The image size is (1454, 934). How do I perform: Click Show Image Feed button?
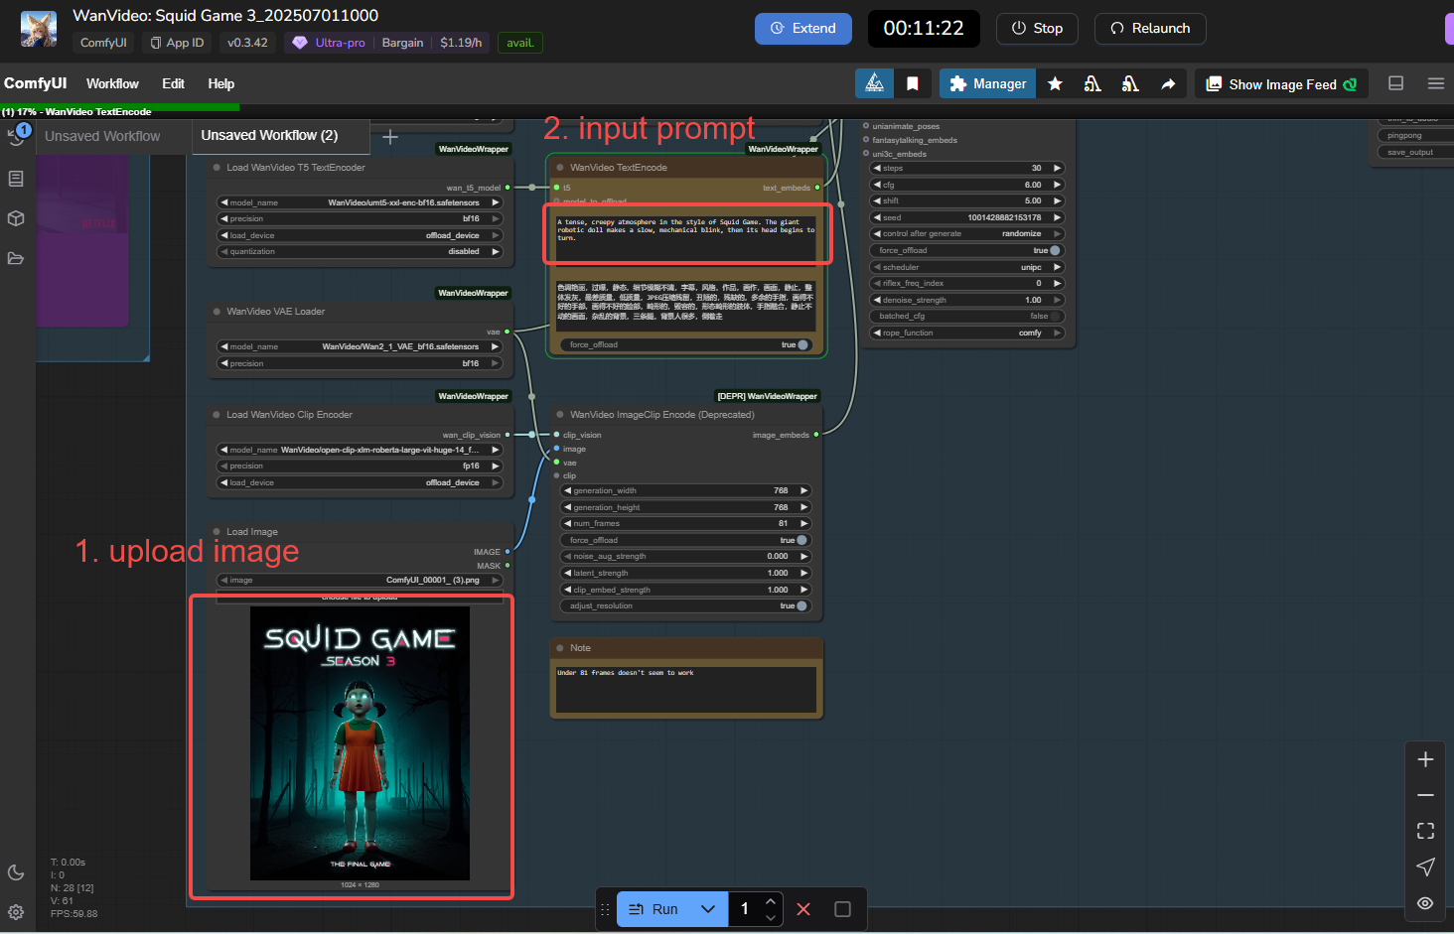point(1281,84)
